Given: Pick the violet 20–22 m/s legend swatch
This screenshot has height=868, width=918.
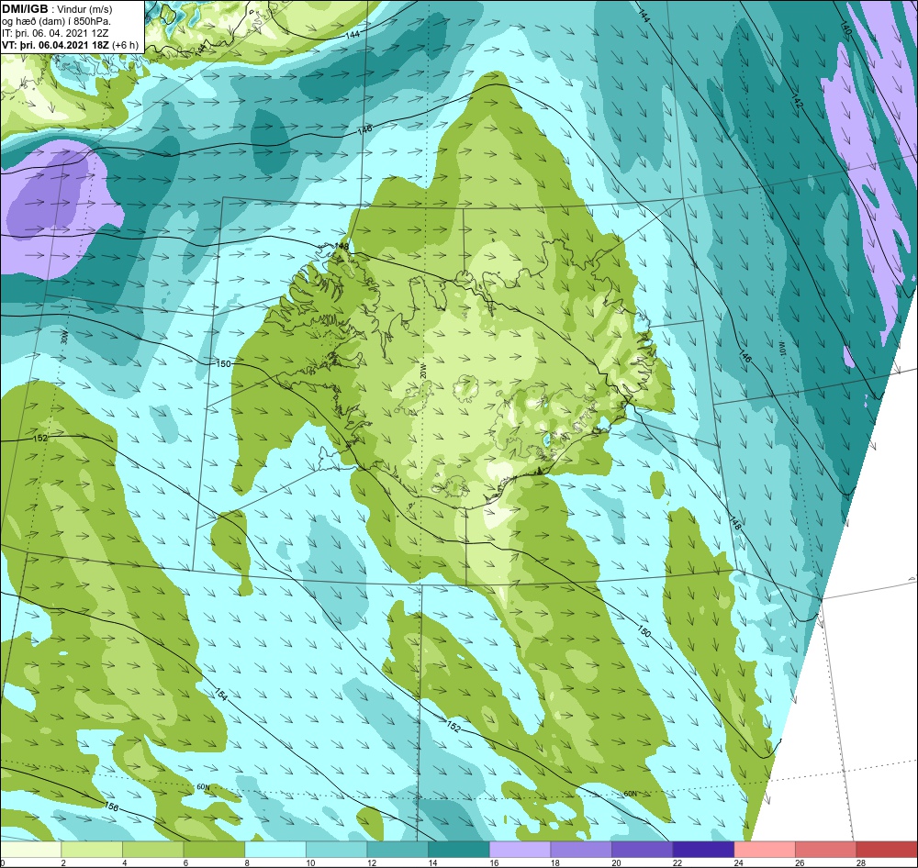Looking at the screenshot, I should pos(643,850).
